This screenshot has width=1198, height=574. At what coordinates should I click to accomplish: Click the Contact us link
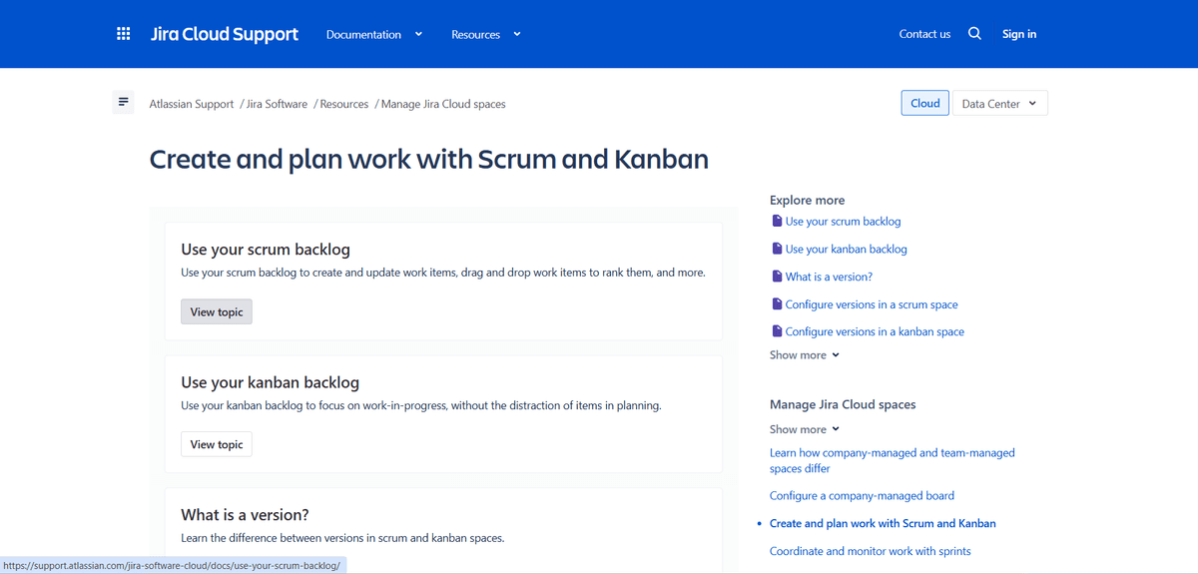pyautogui.click(x=924, y=34)
